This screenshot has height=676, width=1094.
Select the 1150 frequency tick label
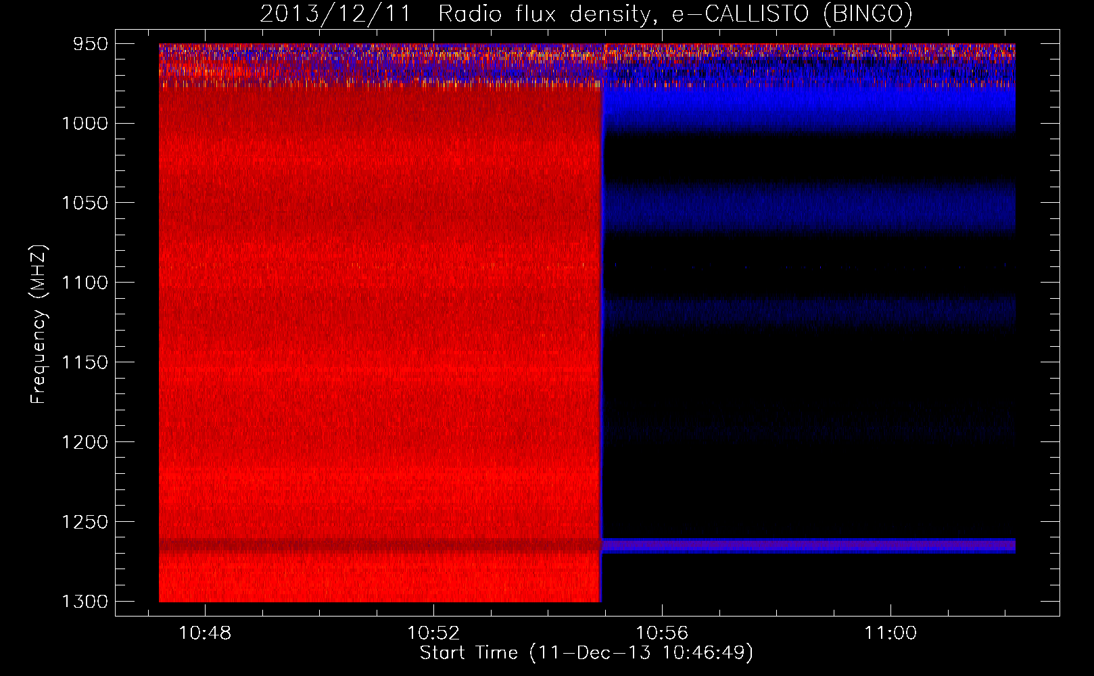coord(85,362)
